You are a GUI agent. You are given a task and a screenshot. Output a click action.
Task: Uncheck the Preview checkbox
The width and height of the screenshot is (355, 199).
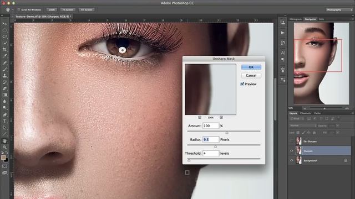[242, 84]
